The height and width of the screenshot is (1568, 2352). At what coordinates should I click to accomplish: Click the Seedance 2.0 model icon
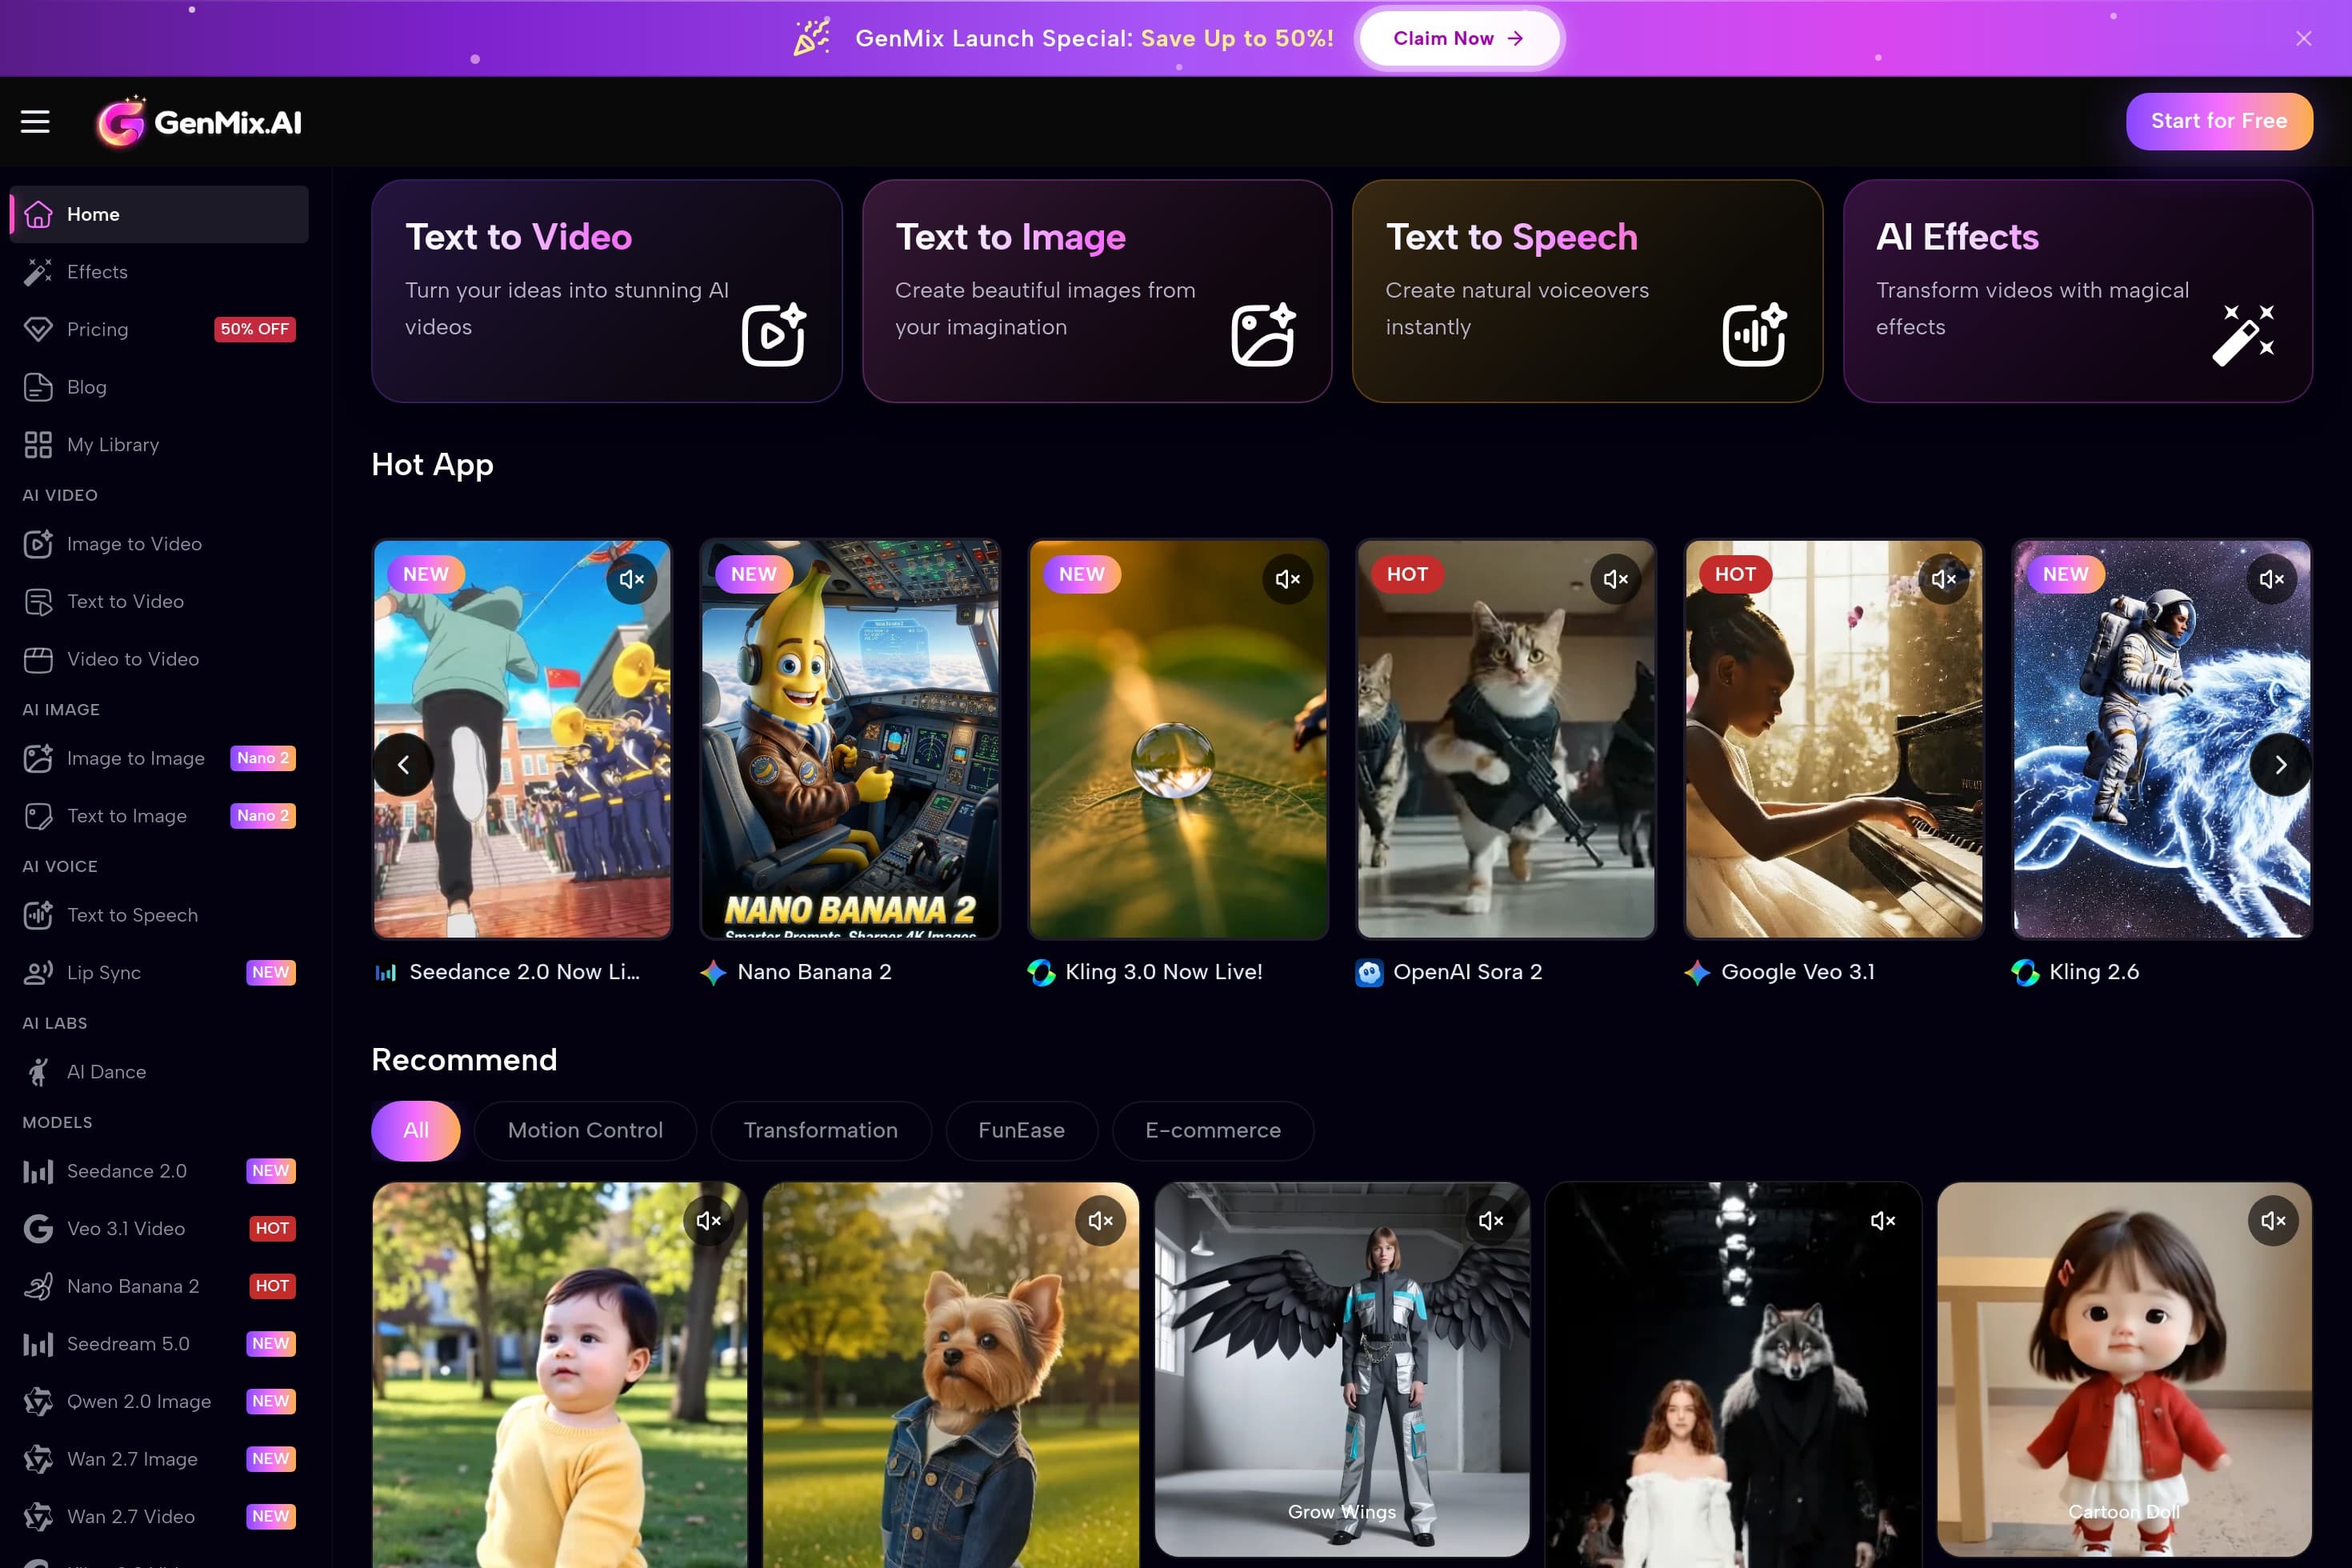click(x=38, y=1171)
